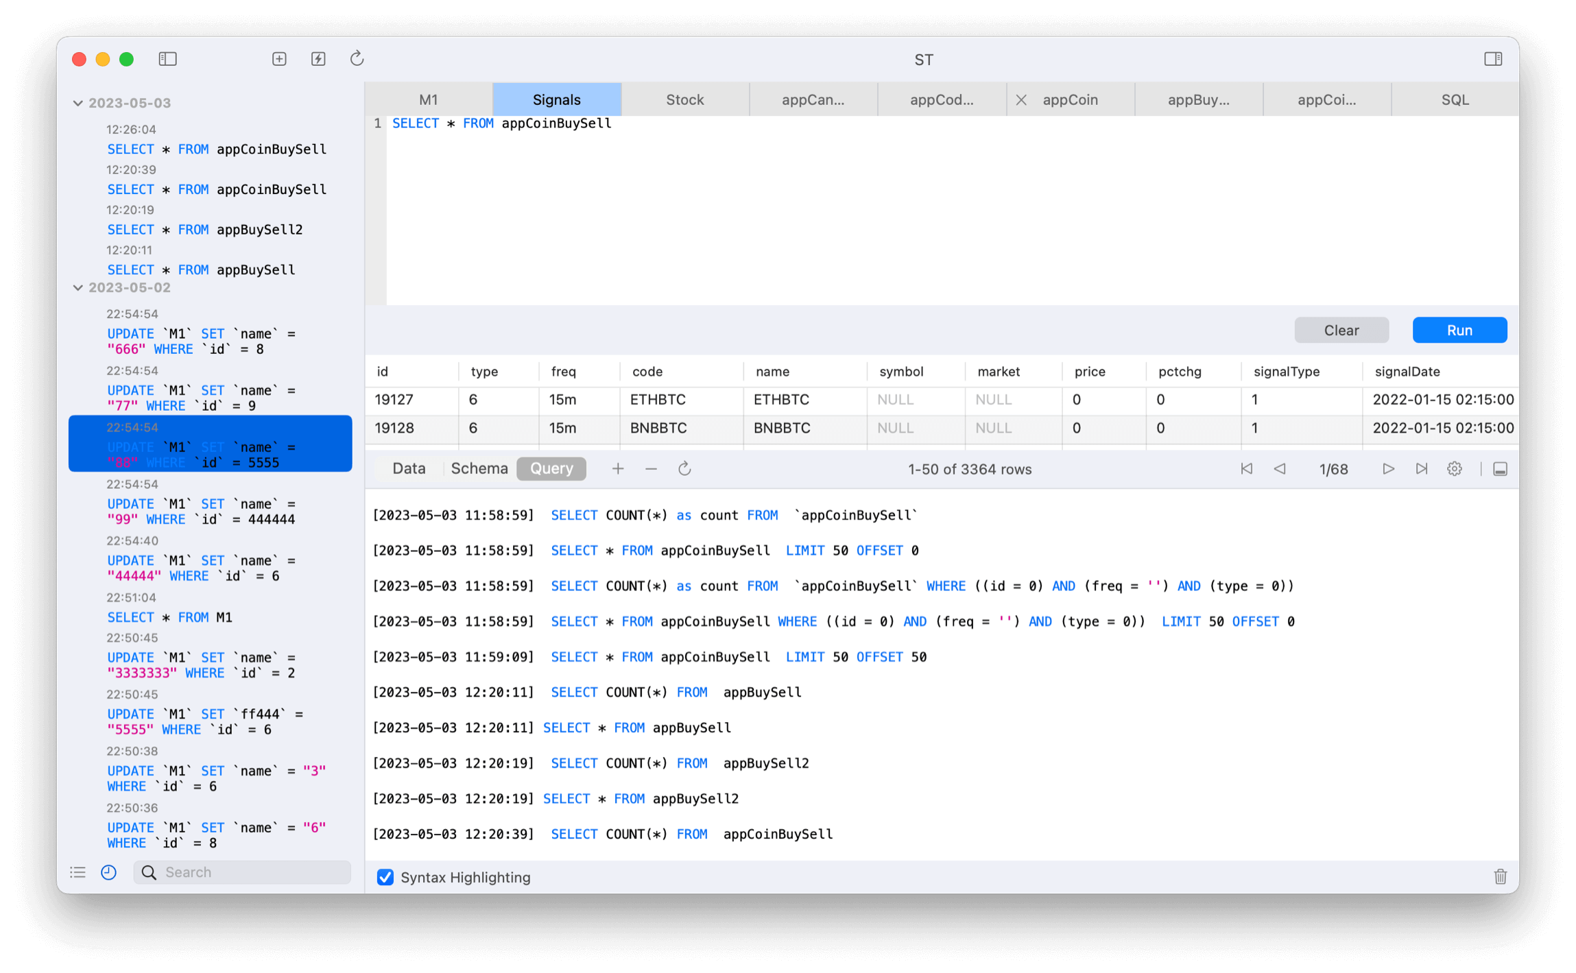Switch to the Data view
This screenshot has width=1576, height=973.
pyautogui.click(x=409, y=469)
